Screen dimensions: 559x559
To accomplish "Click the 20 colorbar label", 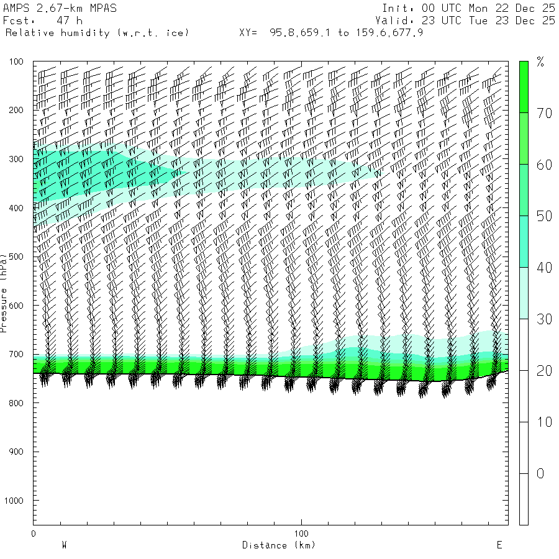I will pyautogui.click(x=544, y=371).
